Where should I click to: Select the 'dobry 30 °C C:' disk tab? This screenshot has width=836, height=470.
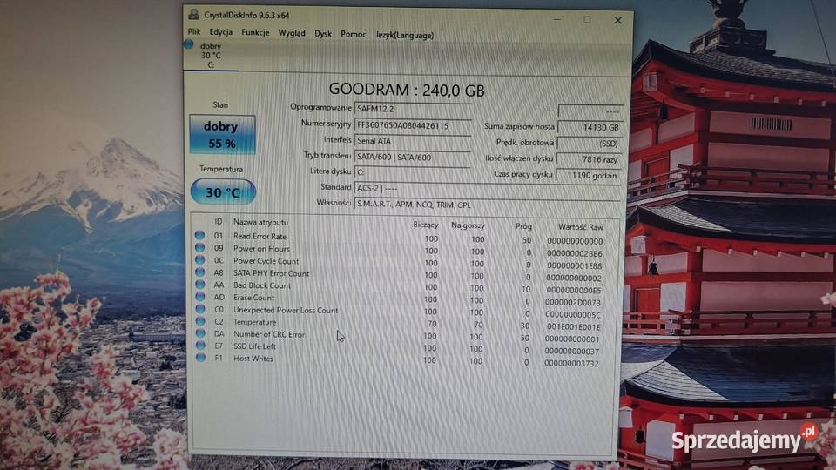pyautogui.click(x=210, y=54)
